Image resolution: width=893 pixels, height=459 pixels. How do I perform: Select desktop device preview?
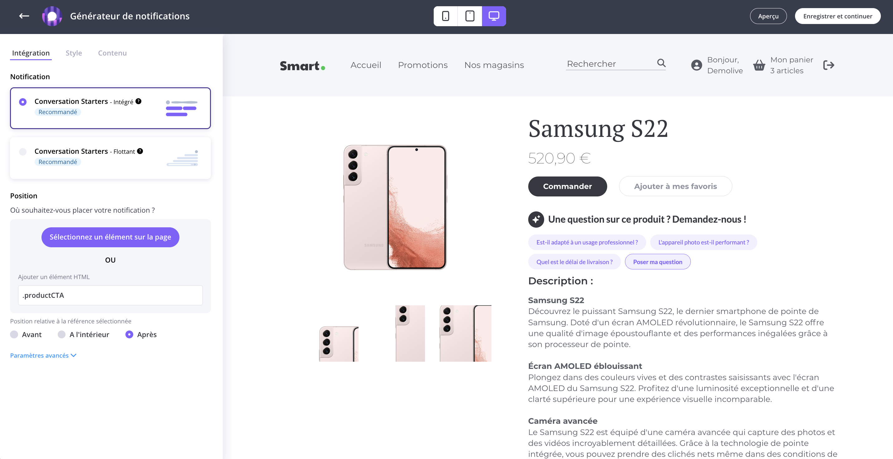494,16
